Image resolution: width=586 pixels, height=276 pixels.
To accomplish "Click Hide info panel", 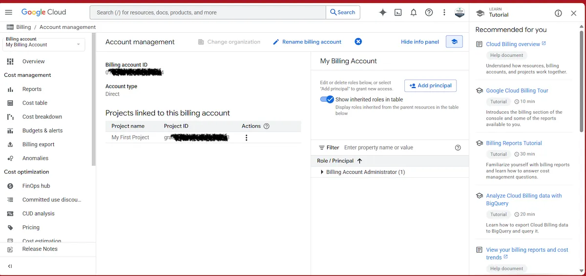I will pyautogui.click(x=420, y=42).
